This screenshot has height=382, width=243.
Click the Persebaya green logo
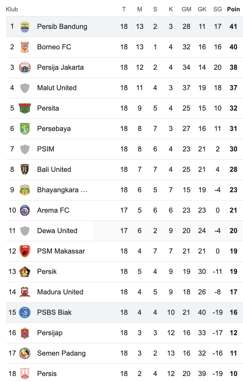pos(25,128)
